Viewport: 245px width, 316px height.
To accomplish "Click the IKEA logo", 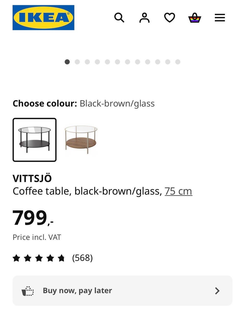I will point(43,18).
